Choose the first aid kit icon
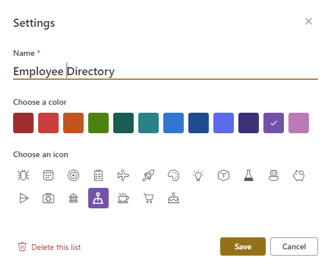Viewport: 330px width, 267px height. [48, 198]
